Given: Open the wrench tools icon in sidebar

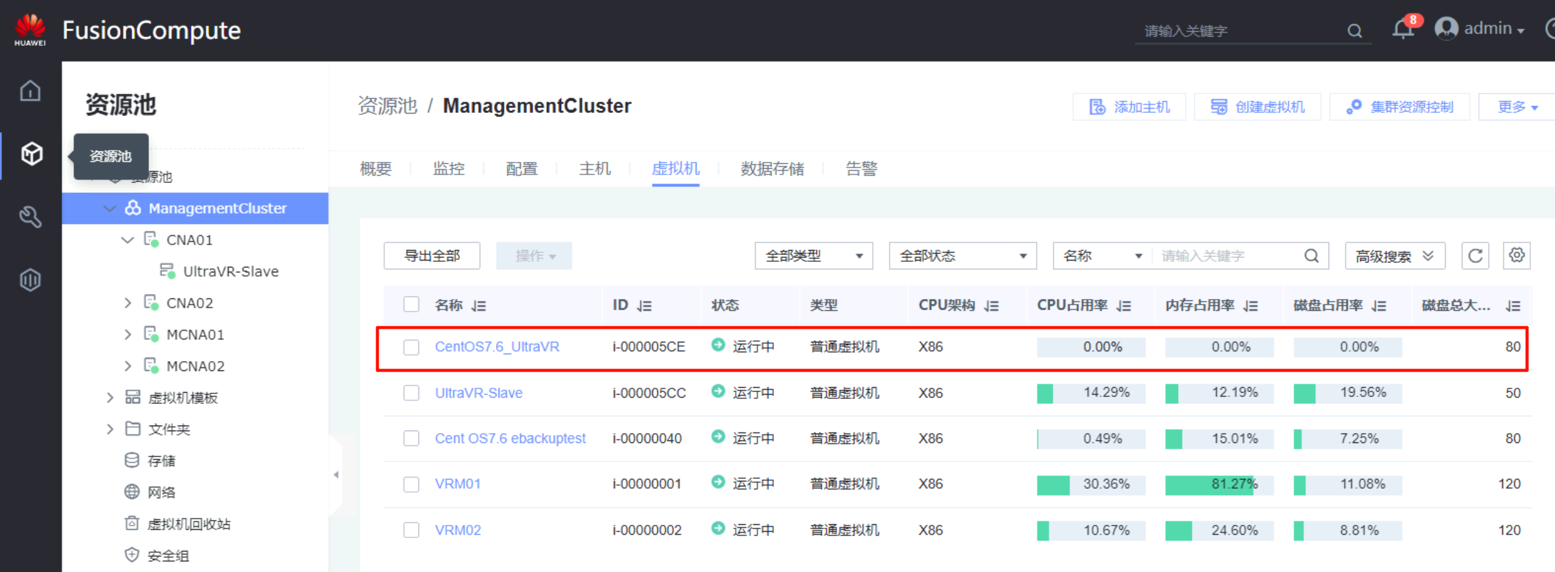Looking at the screenshot, I should pyautogui.click(x=30, y=217).
